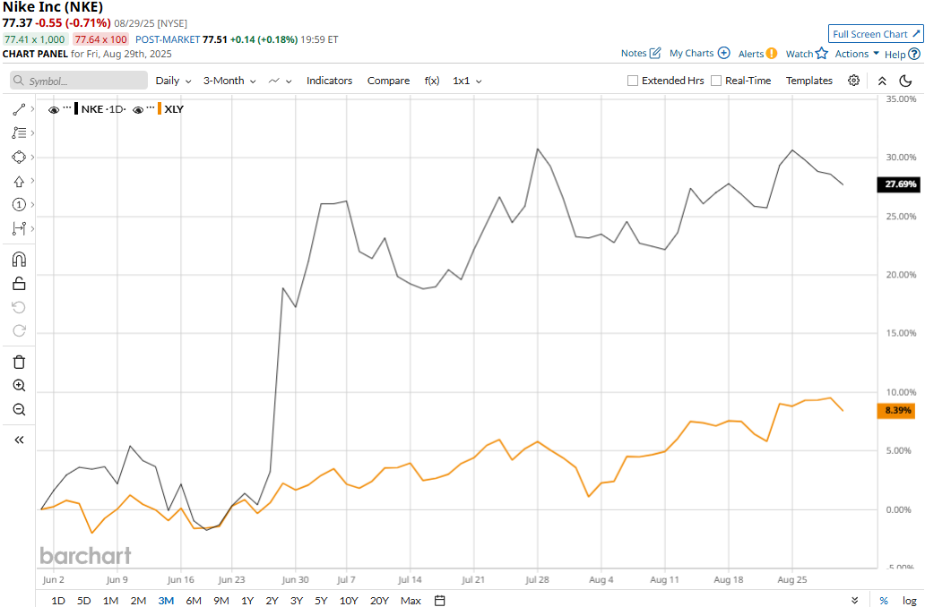Image resolution: width=925 pixels, height=607 pixels.
Task: Open the chart type line dropdown
Action: (281, 81)
